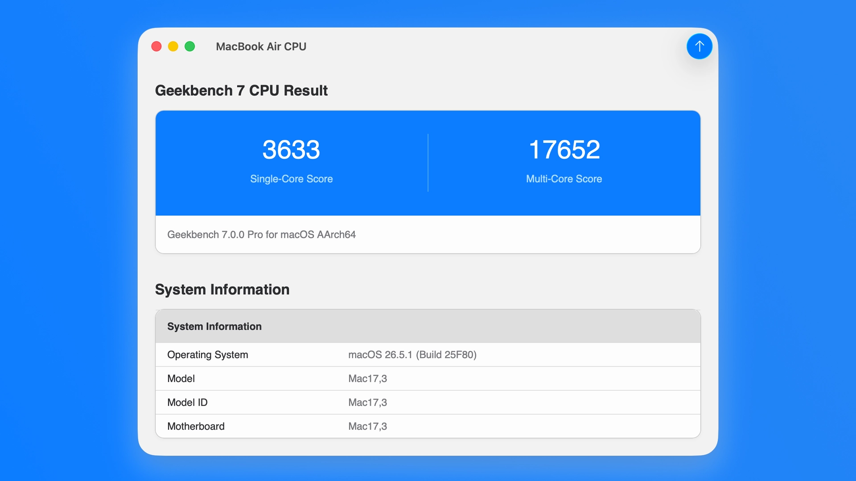Click the Mac17,3 value in Model row
Viewport: 856px width, 481px height.
367,379
